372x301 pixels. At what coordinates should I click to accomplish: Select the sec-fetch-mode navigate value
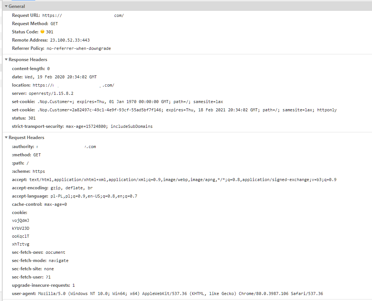(x=58, y=261)
